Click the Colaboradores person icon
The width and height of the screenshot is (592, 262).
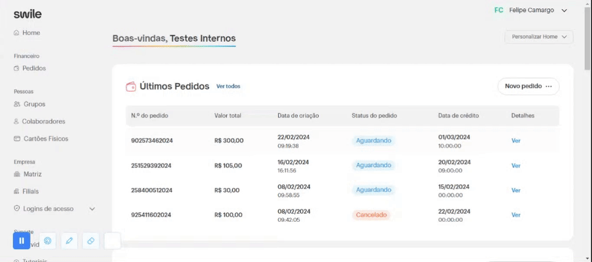tap(16, 121)
